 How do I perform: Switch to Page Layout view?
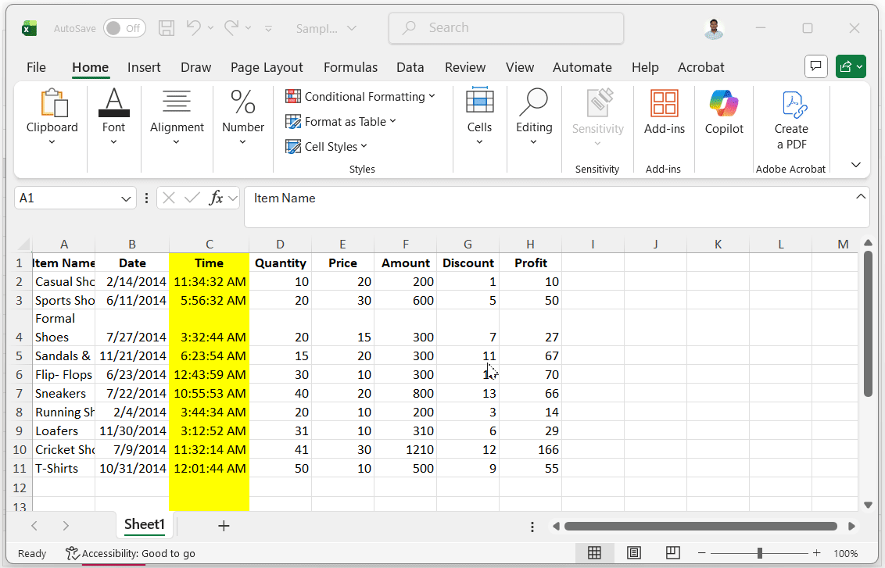633,552
